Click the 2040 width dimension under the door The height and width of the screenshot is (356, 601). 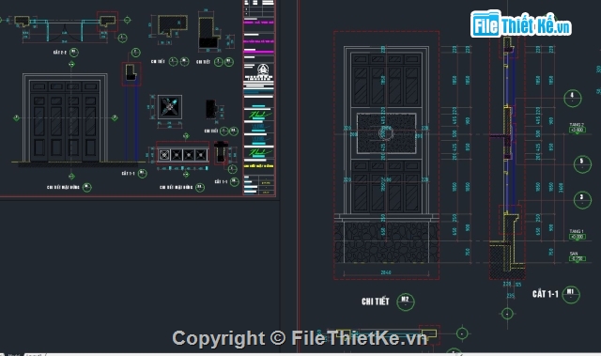pos(386,272)
